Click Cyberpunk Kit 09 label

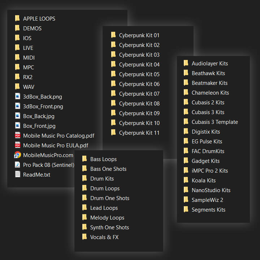click(x=139, y=113)
